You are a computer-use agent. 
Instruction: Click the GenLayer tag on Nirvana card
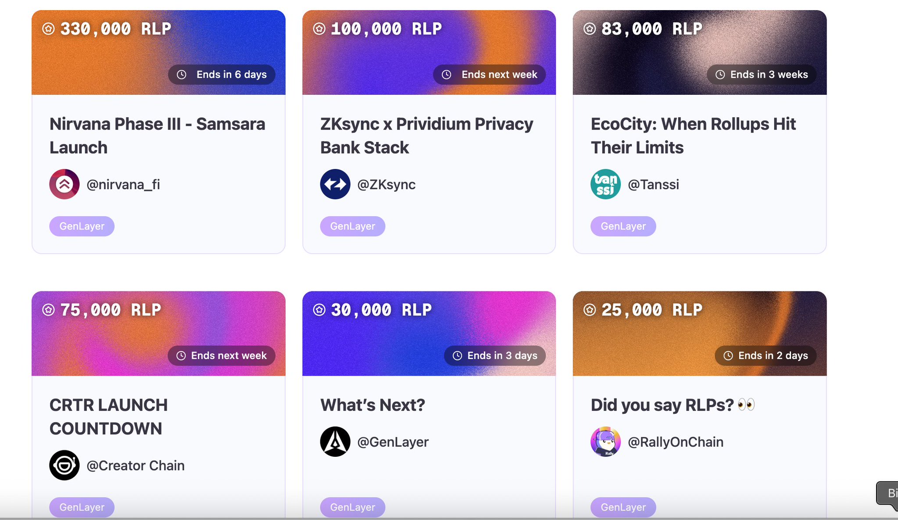(x=82, y=226)
